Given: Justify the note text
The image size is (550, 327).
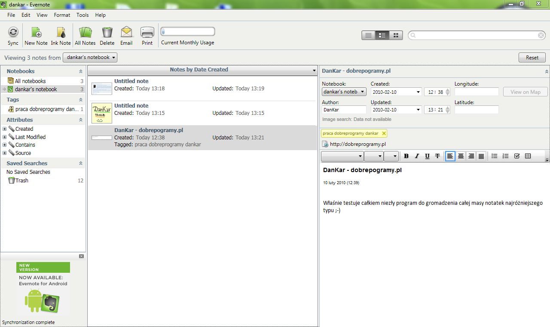Looking at the screenshot, I should 481,156.
